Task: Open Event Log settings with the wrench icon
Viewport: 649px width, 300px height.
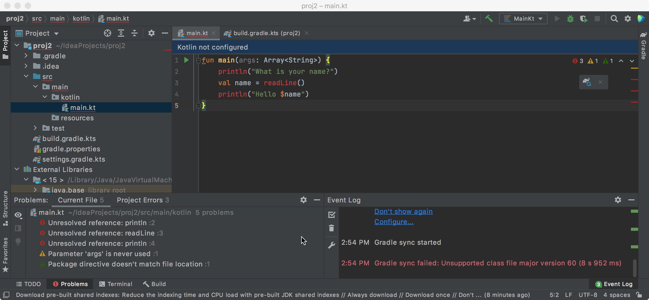Action: point(331,245)
